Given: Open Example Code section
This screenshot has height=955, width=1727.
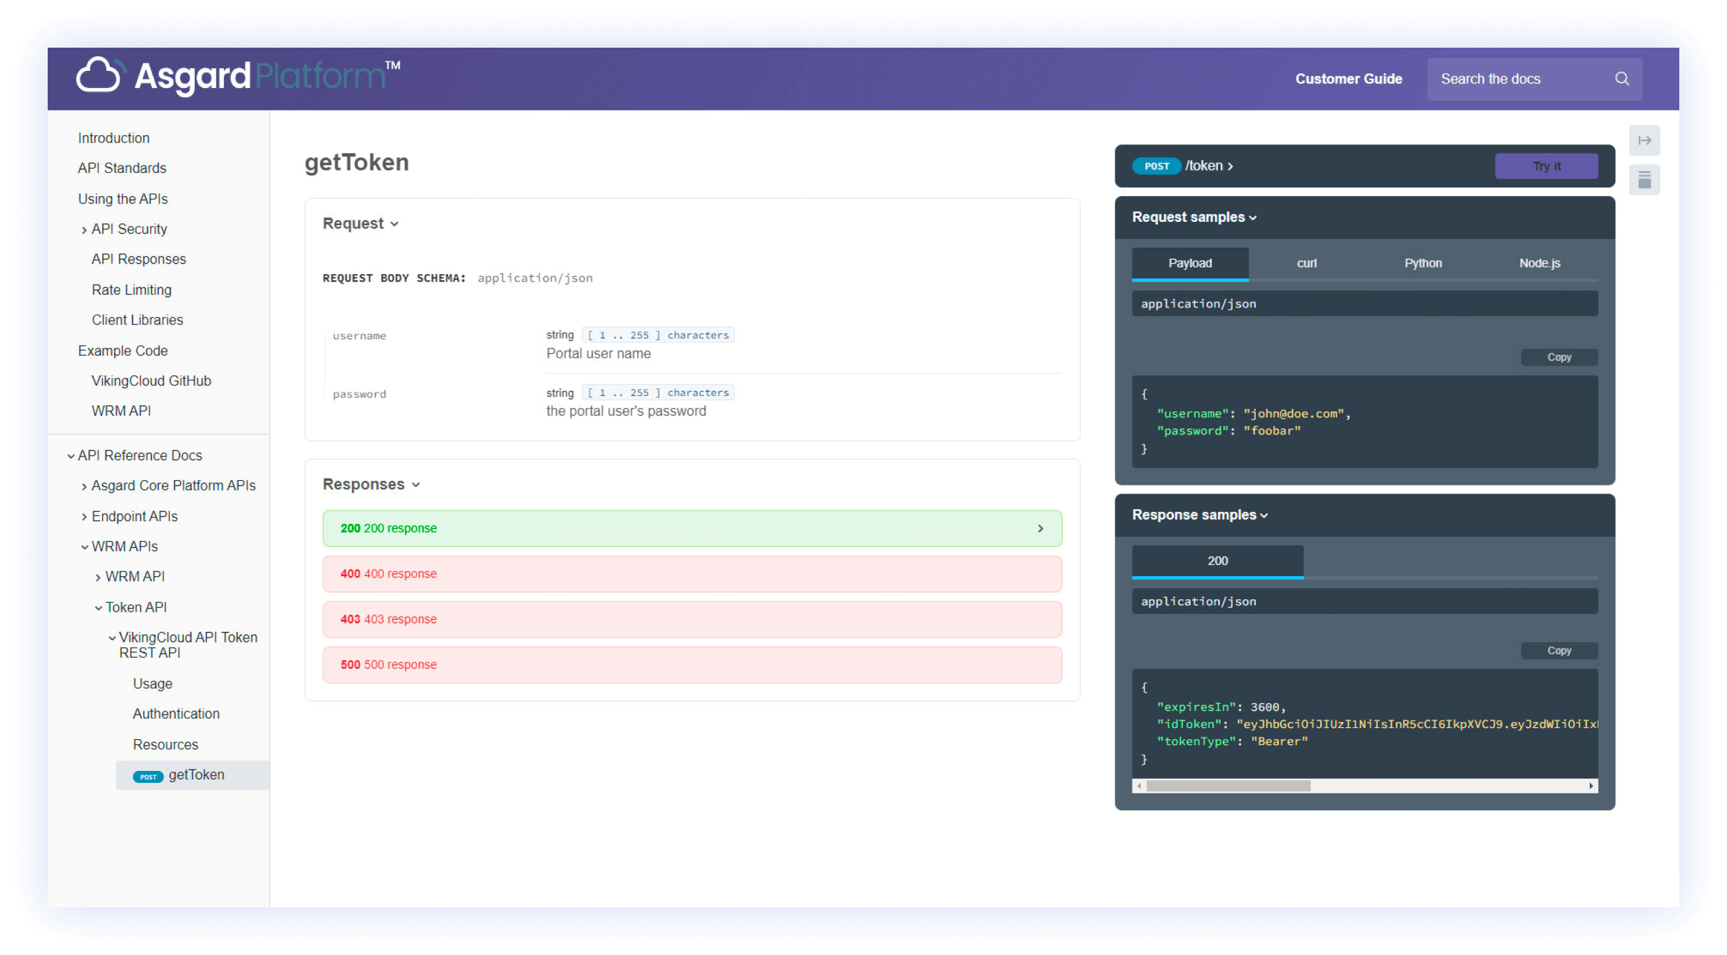Looking at the screenshot, I should (x=123, y=350).
